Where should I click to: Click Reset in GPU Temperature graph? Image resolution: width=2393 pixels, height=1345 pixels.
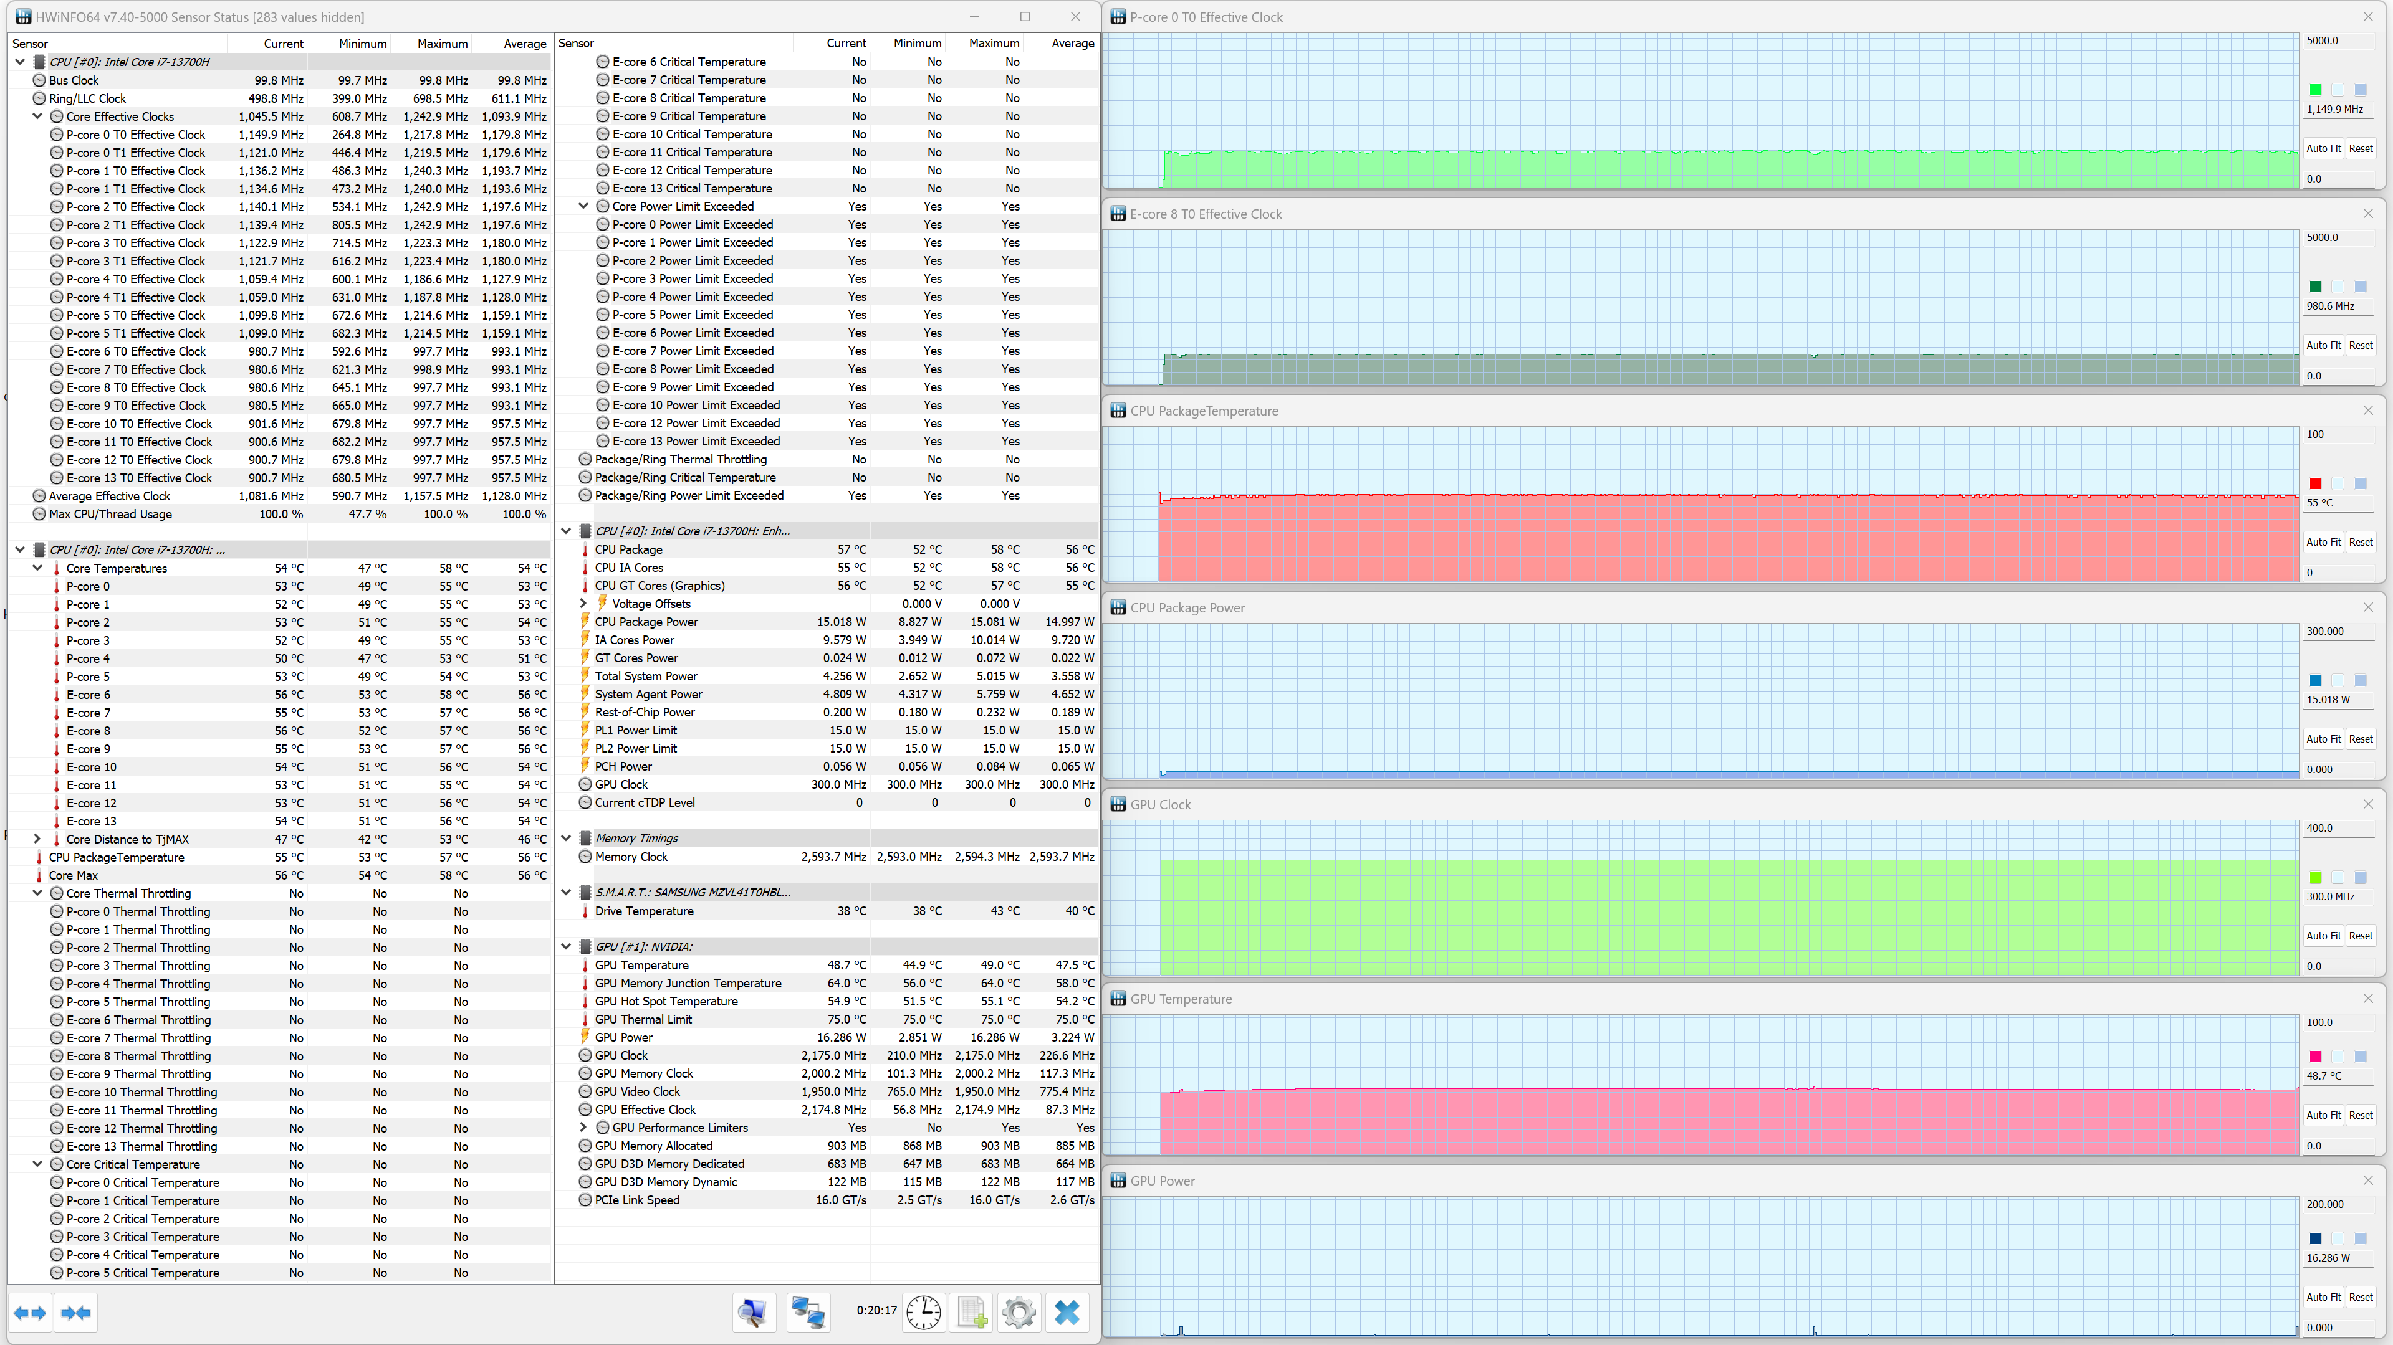point(2361,1114)
